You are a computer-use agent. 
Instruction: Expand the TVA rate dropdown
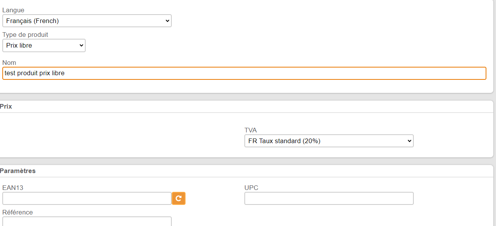click(x=329, y=141)
